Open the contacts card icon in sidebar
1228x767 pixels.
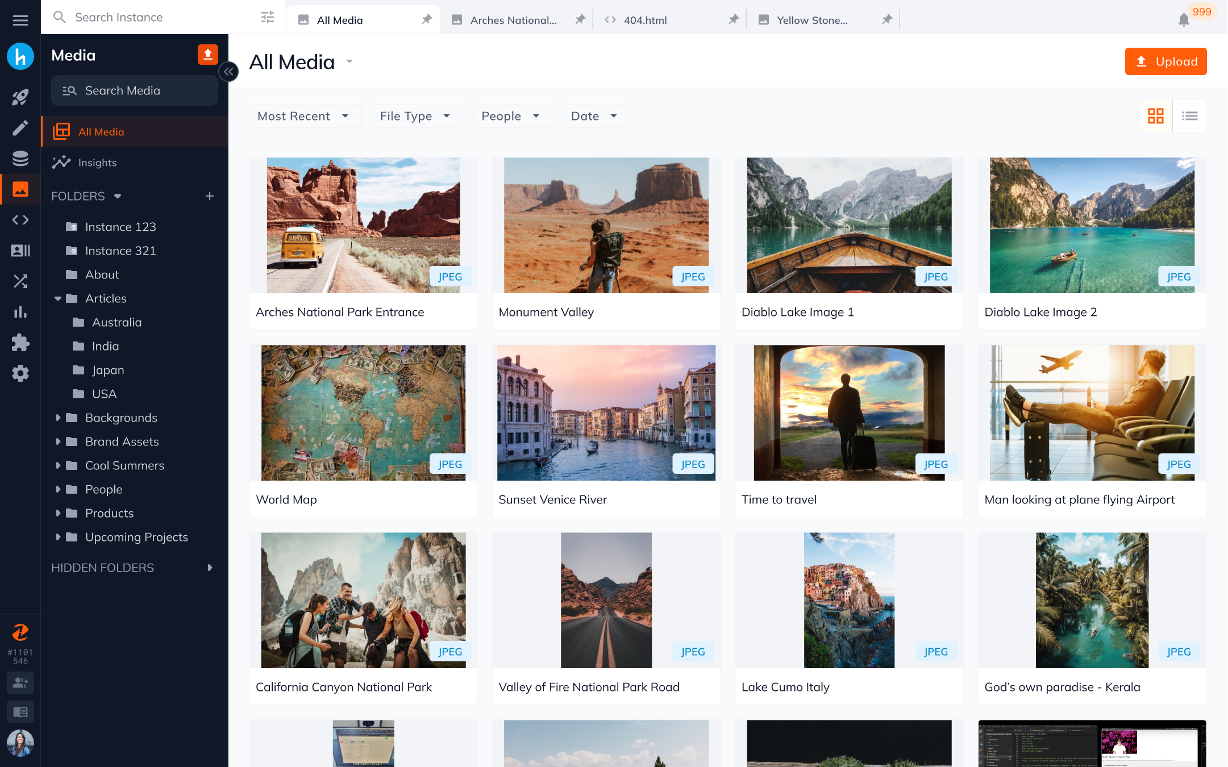20,251
